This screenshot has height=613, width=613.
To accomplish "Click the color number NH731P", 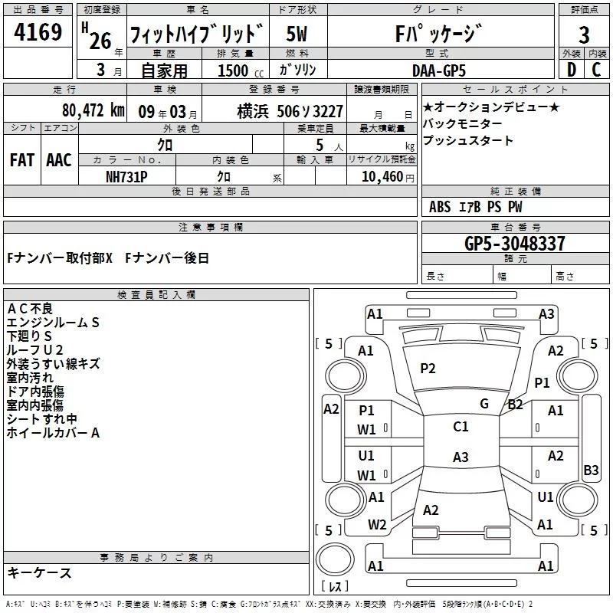I will 126,177.
